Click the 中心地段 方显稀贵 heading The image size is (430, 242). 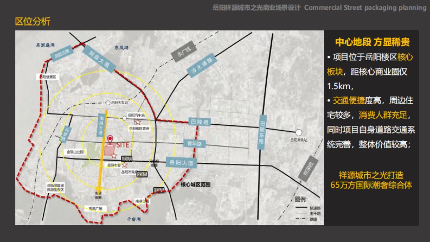[372, 42]
